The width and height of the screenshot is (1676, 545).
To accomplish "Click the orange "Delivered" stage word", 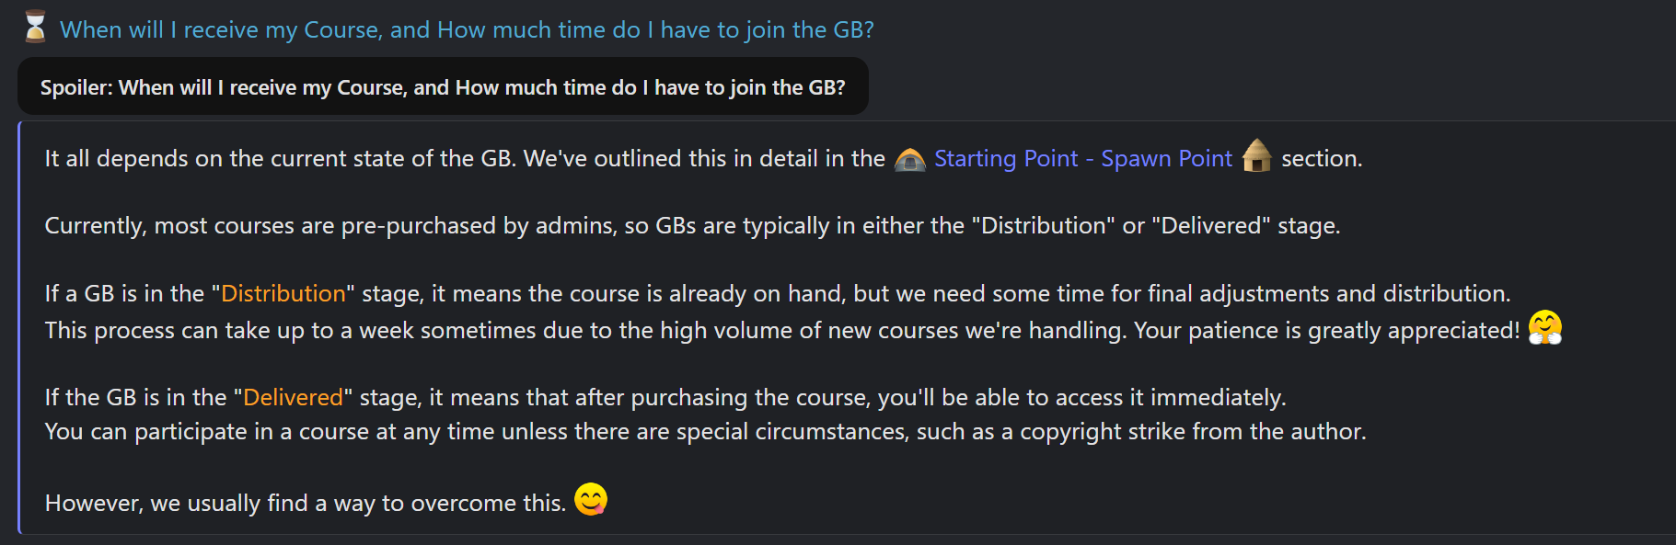I will coord(293,398).
